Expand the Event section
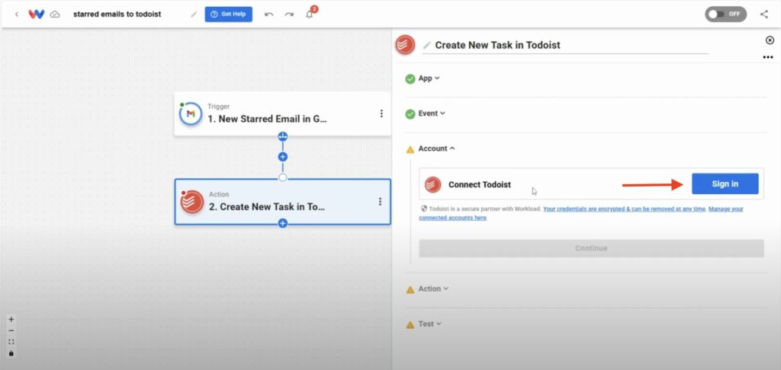This screenshot has width=781, height=370. [x=432, y=113]
